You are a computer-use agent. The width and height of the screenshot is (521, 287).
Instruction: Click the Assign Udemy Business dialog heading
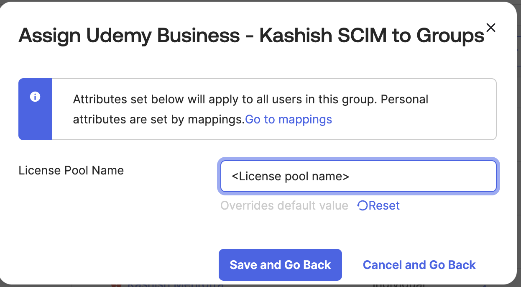tap(251, 36)
